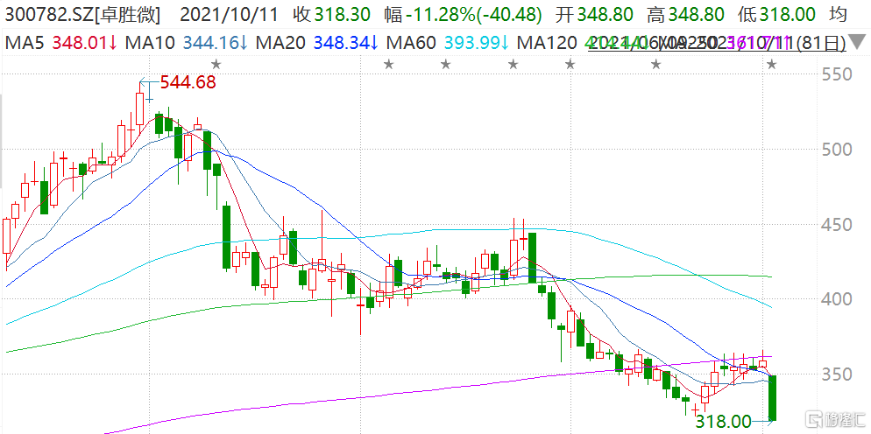Screen dimensions: 871x434
Task: Select the MA120 indicator label
Action: pyautogui.click(x=549, y=42)
